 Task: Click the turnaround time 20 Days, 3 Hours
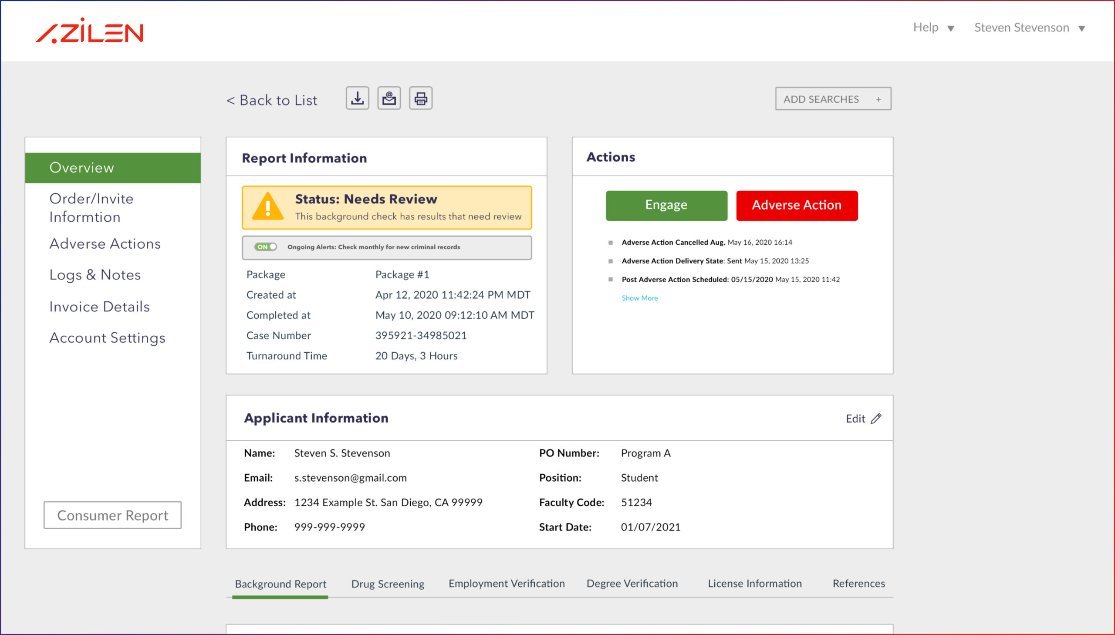(x=416, y=356)
